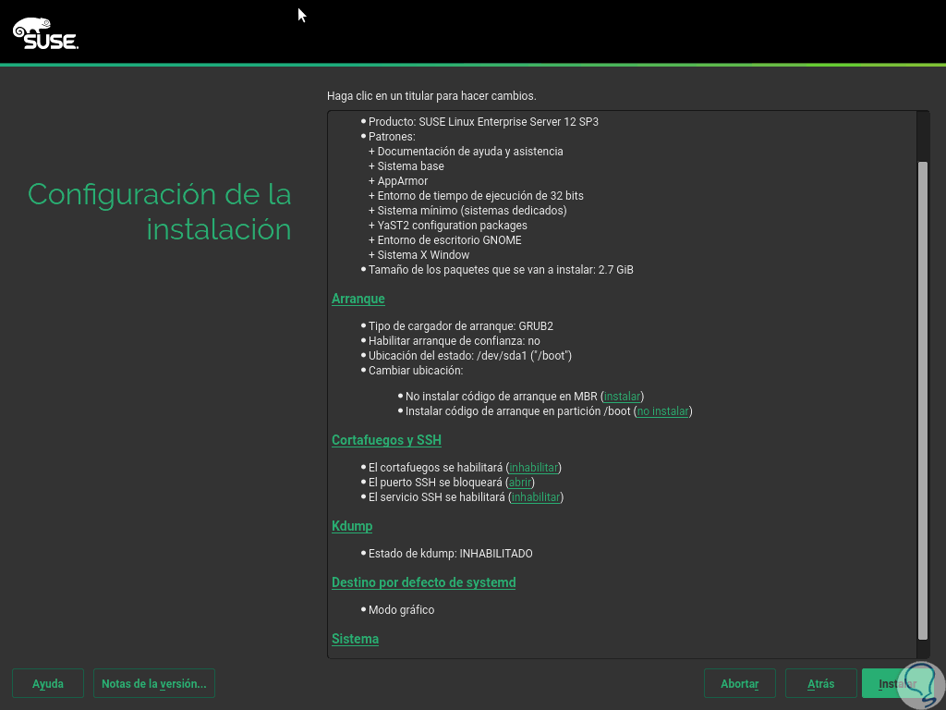The image size is (946, 710).
Task: Click 'Haga clic en un titular' instruction text
Action: tap(431, 96)
